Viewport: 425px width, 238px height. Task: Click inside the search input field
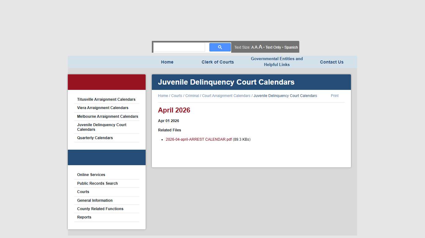coord(179,47)
